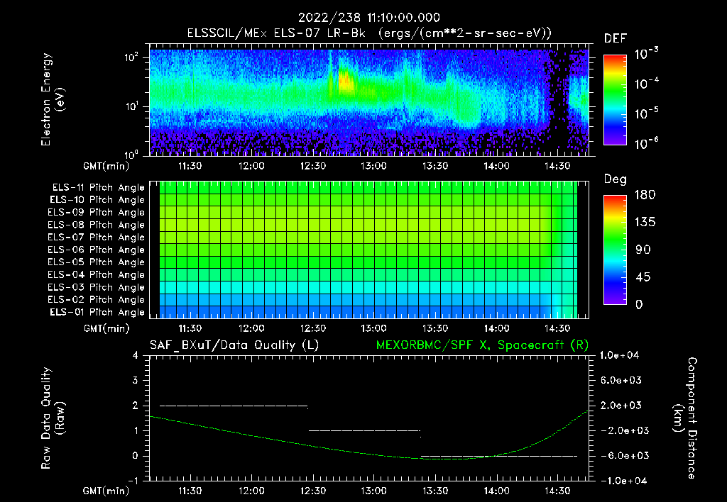Click the 'ELS-09 Pitch Angle' row label
This screenshot has height=502, width=727.
coord(97,213)
